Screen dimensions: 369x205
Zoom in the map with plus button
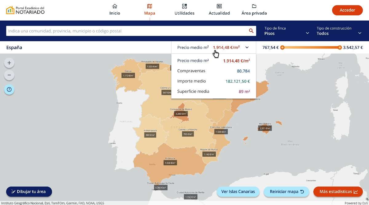9,63
